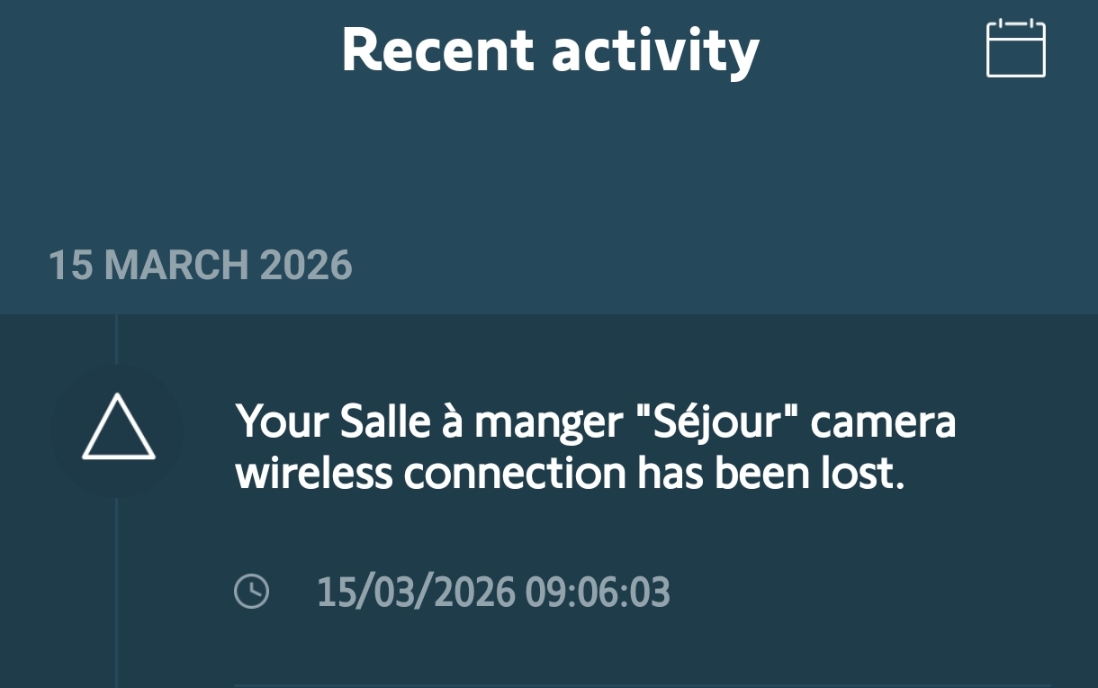This screenshot has width=1098, height=688.
Task: Click the clock icon beside the timestamp
Action: 251,592
